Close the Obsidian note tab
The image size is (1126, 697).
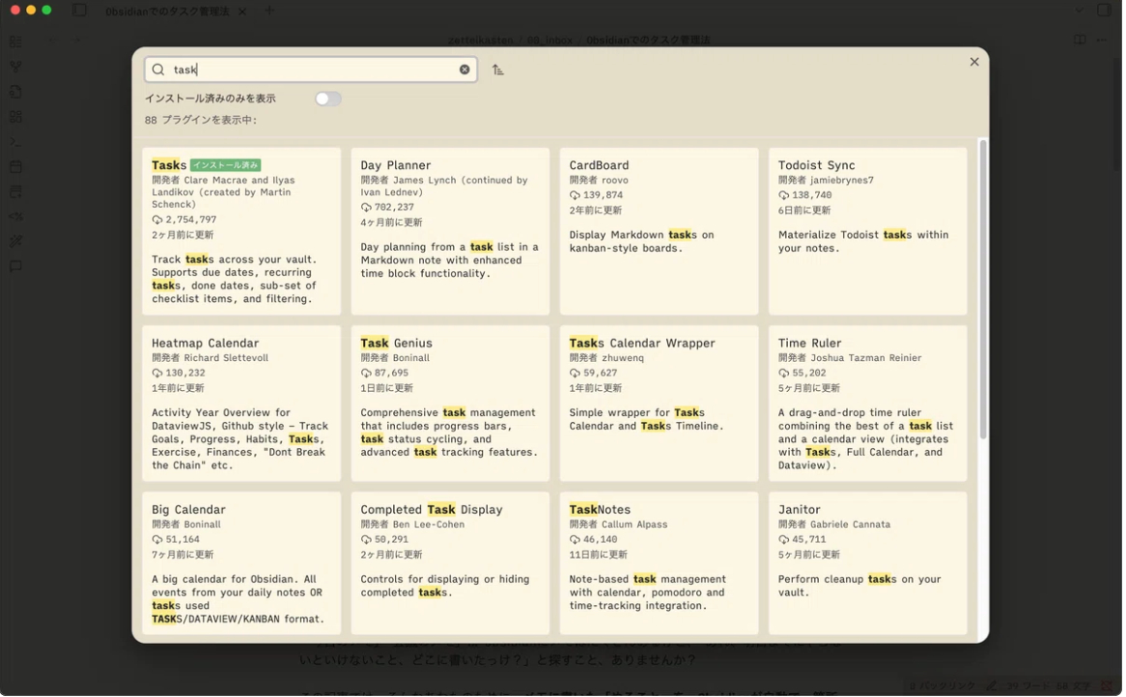(242, 12)
